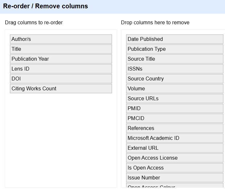
Task: Click the Publication Type item
Action: coord(174,49)
